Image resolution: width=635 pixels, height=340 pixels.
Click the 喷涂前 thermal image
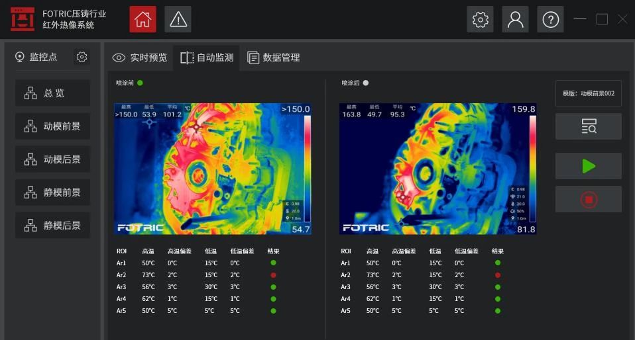click(213, 169)
